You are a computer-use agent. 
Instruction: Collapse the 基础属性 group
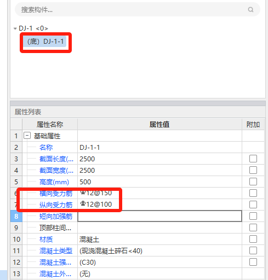point(27,136)
